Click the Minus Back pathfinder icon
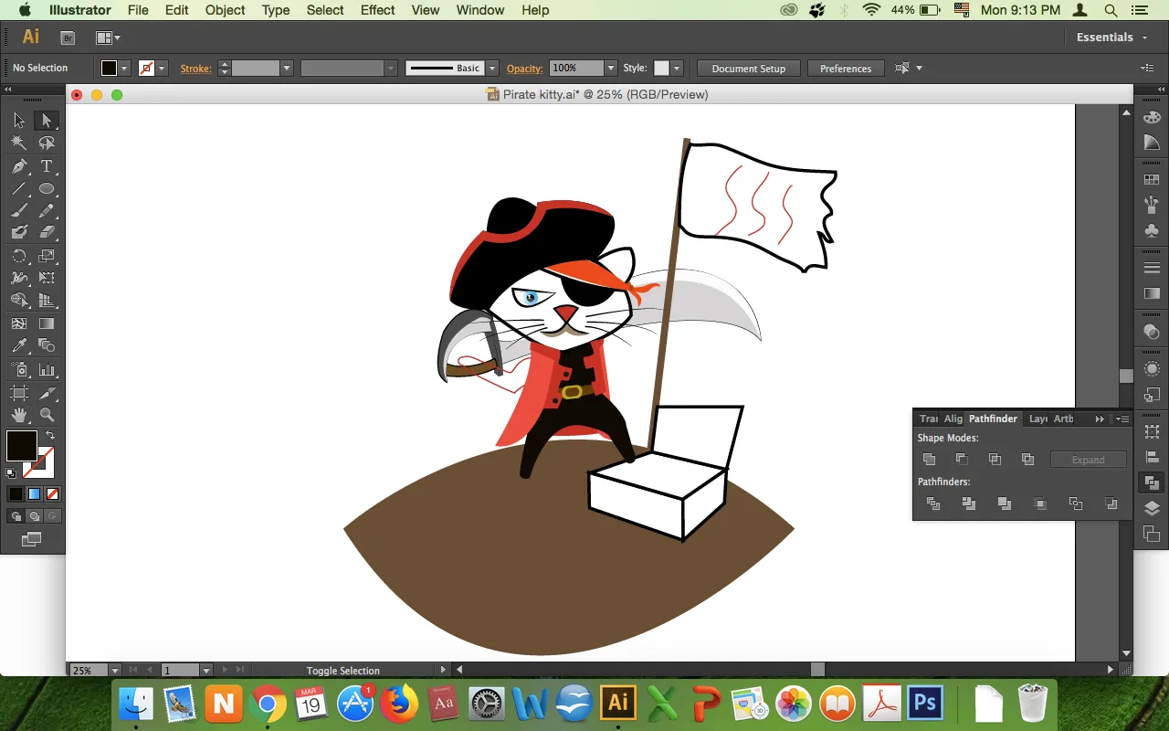This screenshot has width=1169, height=731. point(1111,503)
